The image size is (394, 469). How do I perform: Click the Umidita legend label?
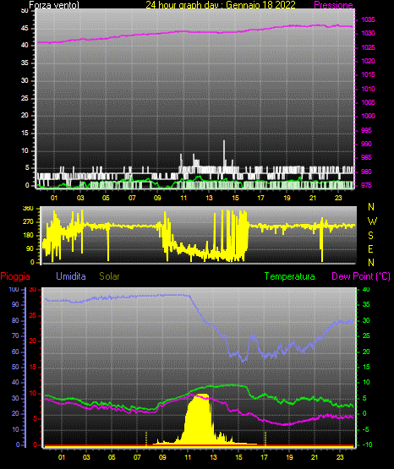click(71, 276)
